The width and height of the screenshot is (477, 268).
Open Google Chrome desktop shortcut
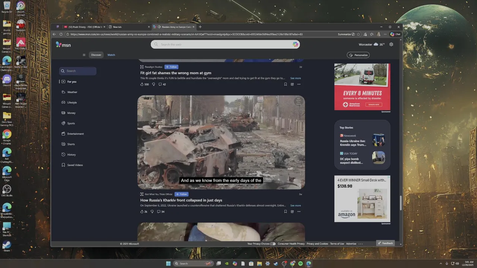tap(7, 137)
